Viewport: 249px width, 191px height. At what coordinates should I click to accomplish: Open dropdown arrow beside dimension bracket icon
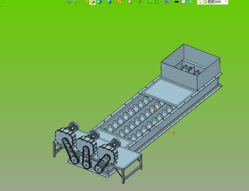[x=161, y=2]
